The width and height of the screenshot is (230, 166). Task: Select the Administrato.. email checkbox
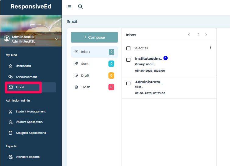[x=128, y=83]
